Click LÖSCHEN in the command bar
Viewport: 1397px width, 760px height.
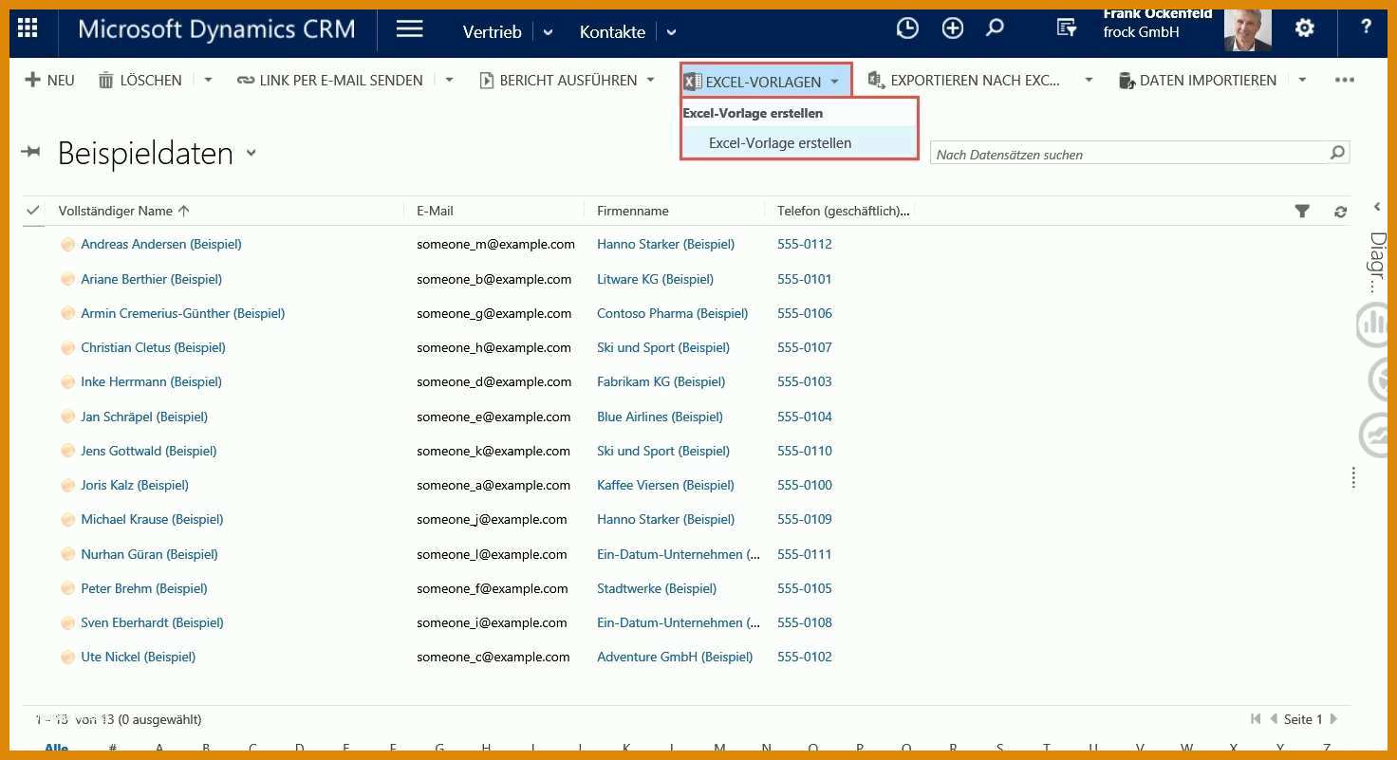tap(140, 81)
